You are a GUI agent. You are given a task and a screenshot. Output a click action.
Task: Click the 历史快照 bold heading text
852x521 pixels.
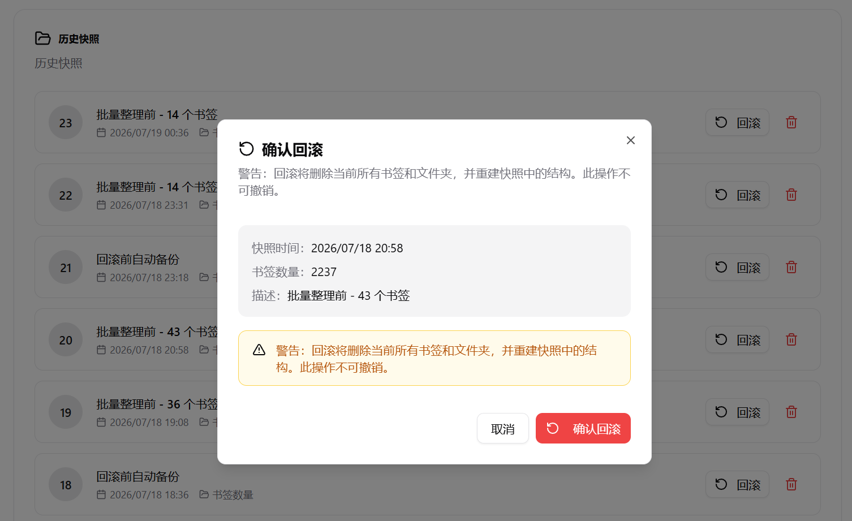click(x=79, y=39)
